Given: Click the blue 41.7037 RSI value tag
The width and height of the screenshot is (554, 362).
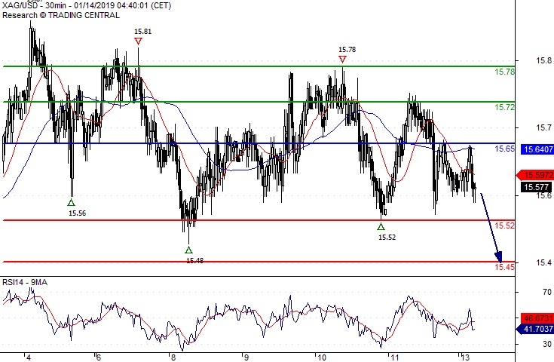Looking at the screenshot, I should 536,329.
